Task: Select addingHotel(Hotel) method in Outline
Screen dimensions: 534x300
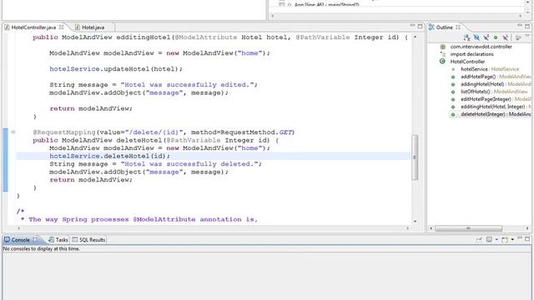Action: click(x=496, y=84)
